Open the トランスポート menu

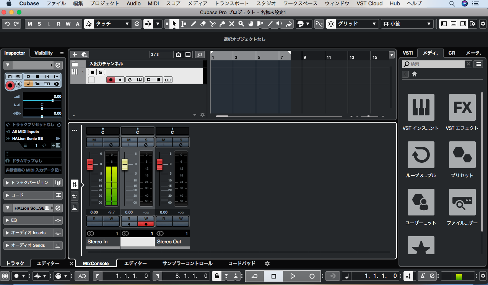[232, 3]
